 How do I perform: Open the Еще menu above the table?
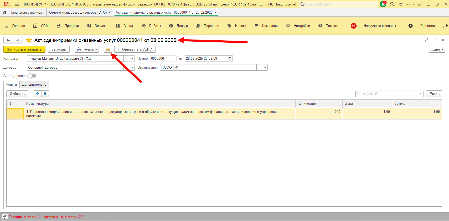point(435,94)
